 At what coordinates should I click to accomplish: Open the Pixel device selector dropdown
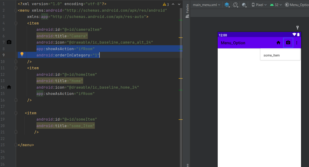coord(259,5)
